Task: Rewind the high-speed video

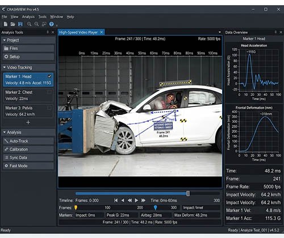Action: pyautogui.click(x=130, y=200)
